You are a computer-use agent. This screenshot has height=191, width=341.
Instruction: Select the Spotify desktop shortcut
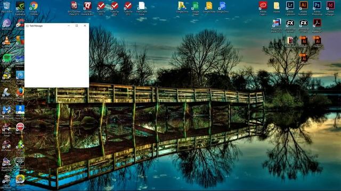click(x=6, y=58)
